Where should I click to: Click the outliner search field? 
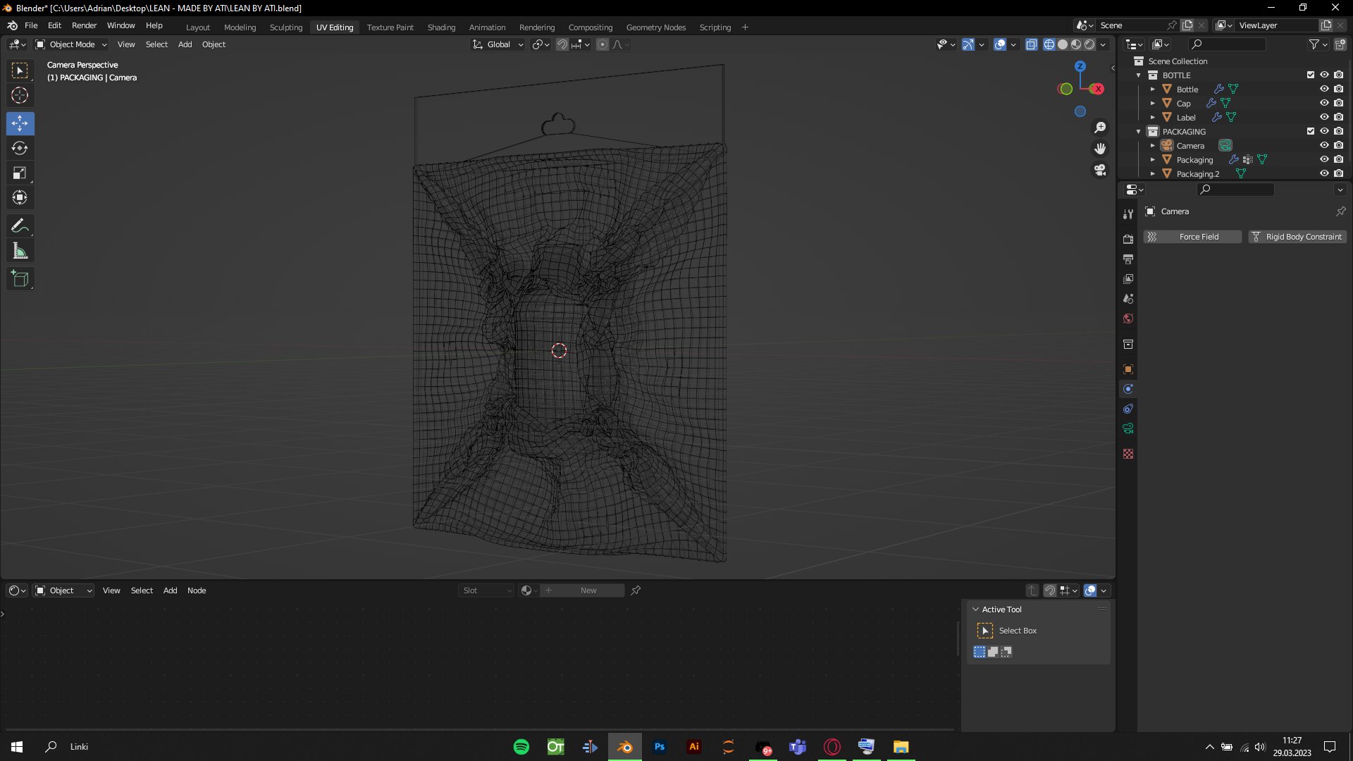click(x=1226, y=44)
